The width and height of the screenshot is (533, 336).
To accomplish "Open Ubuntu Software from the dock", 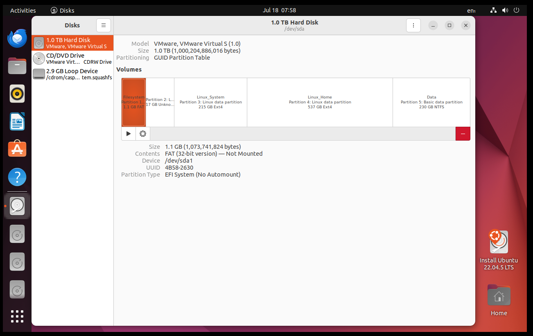I will [17, 149].
